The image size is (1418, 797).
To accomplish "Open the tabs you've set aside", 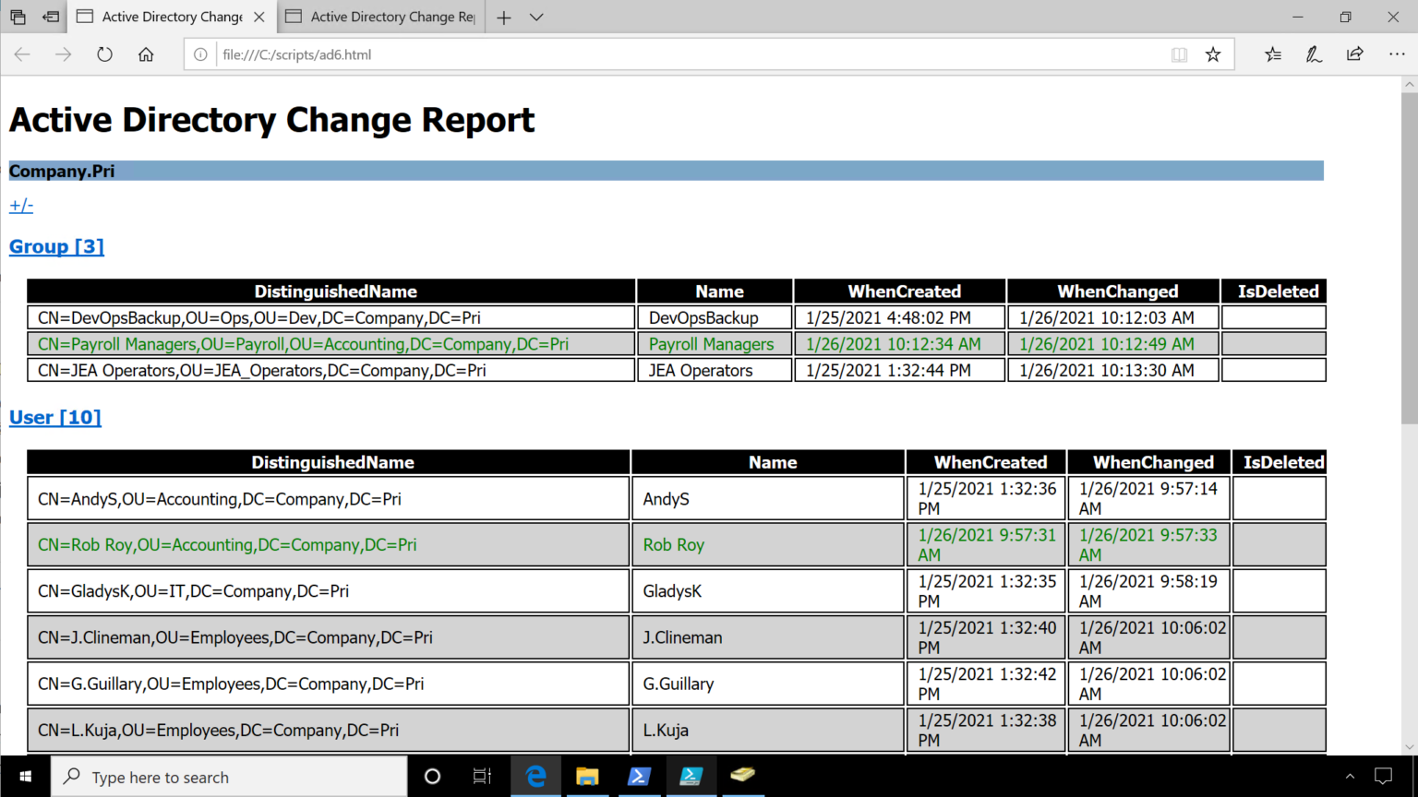I will tap(18, 17).
